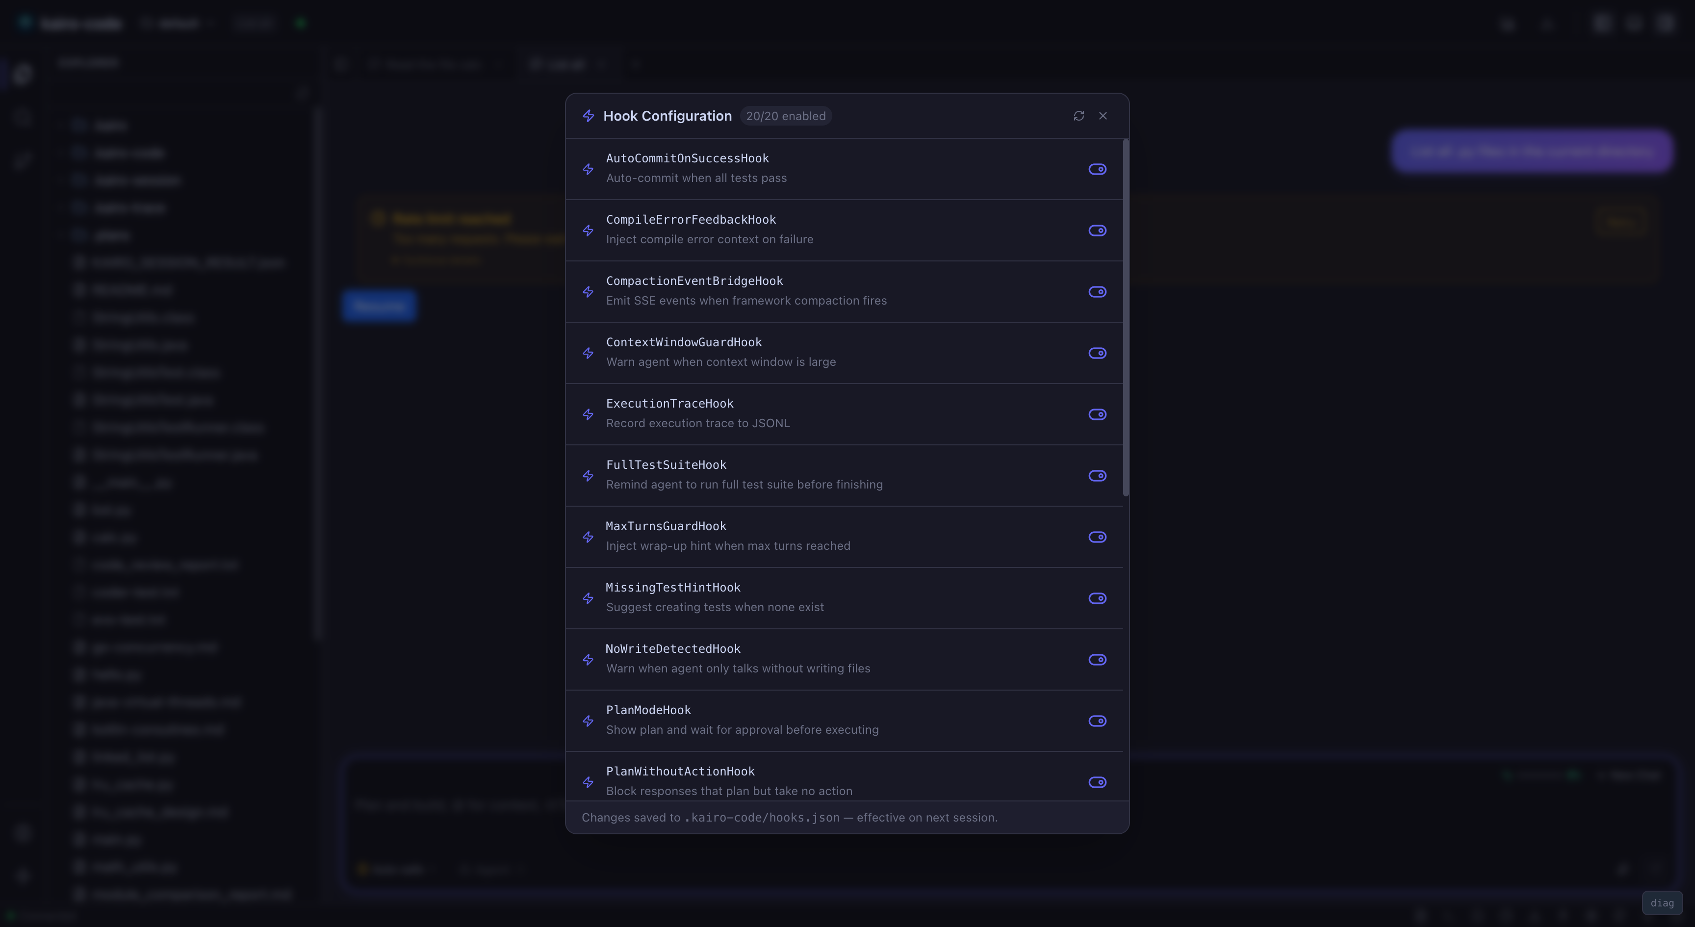Click 'Block responses that plan but take no action'
The width and height of the screenshot is (1695, 927).
click(x=729, y=791)
